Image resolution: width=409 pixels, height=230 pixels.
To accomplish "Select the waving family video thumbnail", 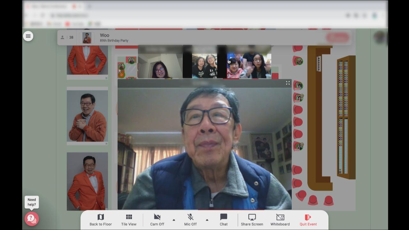I will 249,65.
